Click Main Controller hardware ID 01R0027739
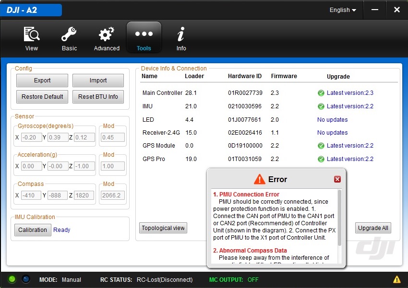The image size is (408, 288). click(x=245, y=92)
